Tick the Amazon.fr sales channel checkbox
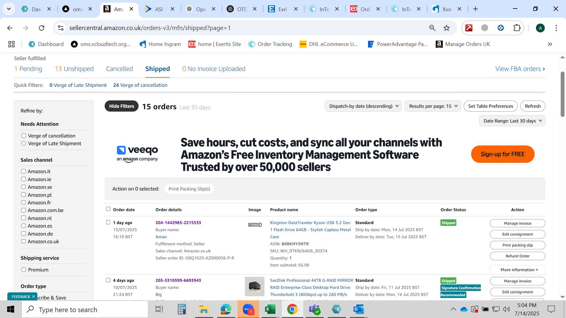Screen dimensions: 566x318 click(24, 203)
